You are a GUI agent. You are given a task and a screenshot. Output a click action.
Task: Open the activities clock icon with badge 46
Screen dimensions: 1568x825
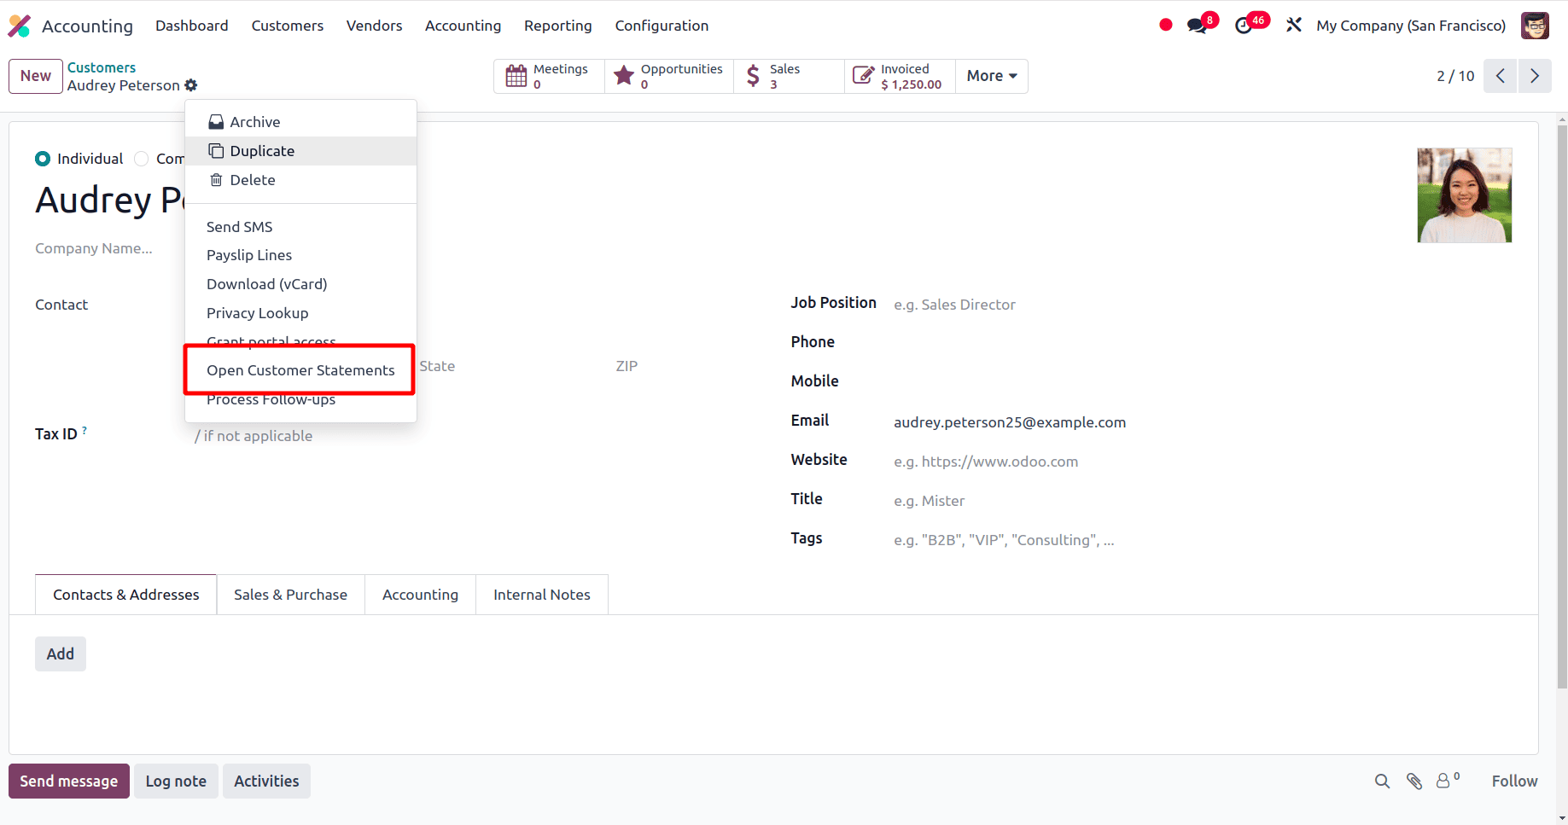(x=1244, y=26)
